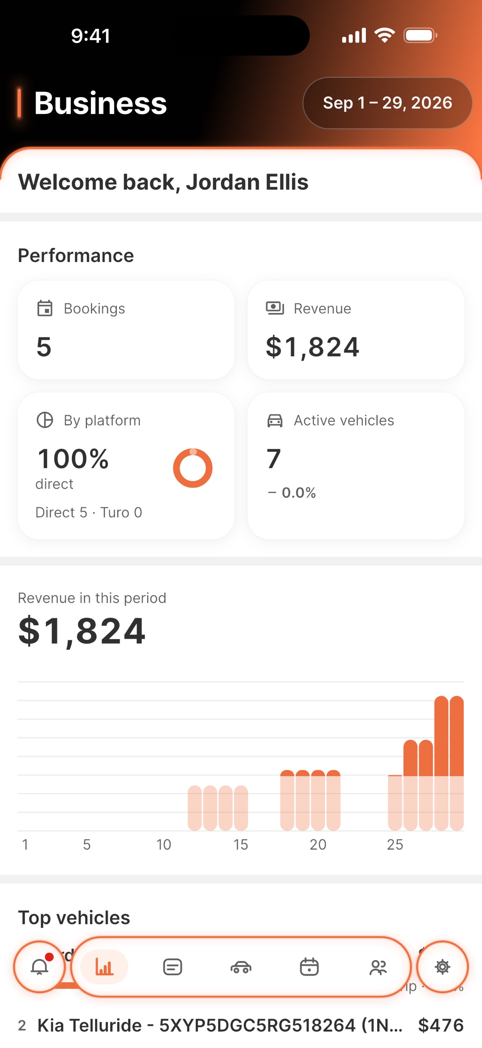Tap the By platform pie icon
The width and height of the screenshot is (482, 1048).
(x=45, y=420)
